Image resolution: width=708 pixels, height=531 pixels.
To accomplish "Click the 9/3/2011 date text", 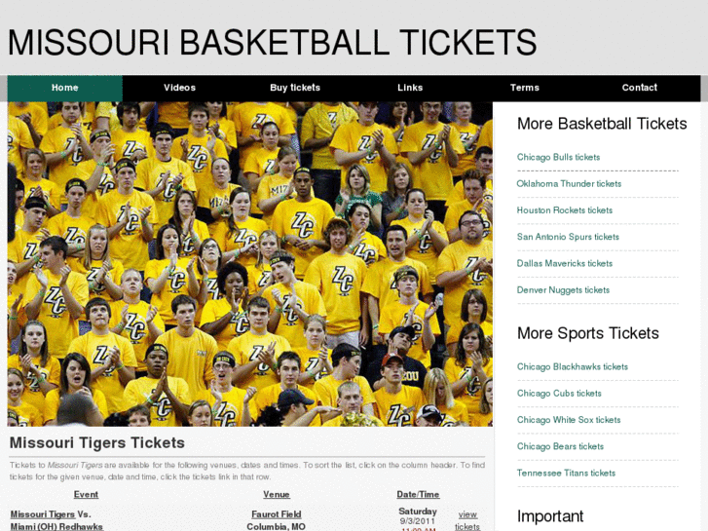I will tap(417, 521).
